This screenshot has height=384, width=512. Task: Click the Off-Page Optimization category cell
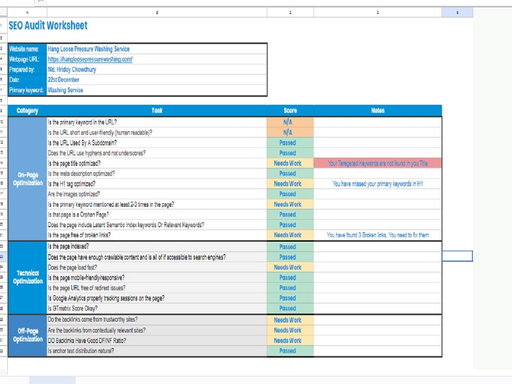point(28,335)
